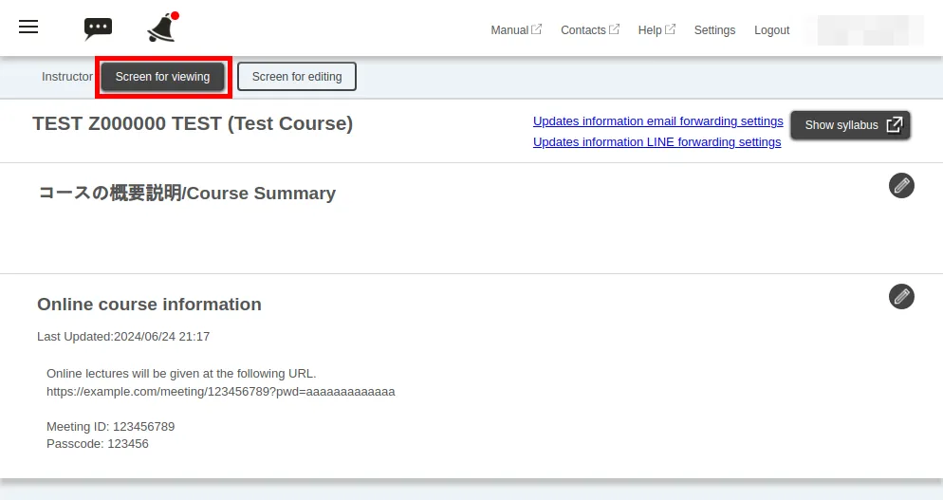Image resolution: width=943 pixels, height=500 pixels.
Task: Click the Online course information heading
Action: tap(149, 305)
